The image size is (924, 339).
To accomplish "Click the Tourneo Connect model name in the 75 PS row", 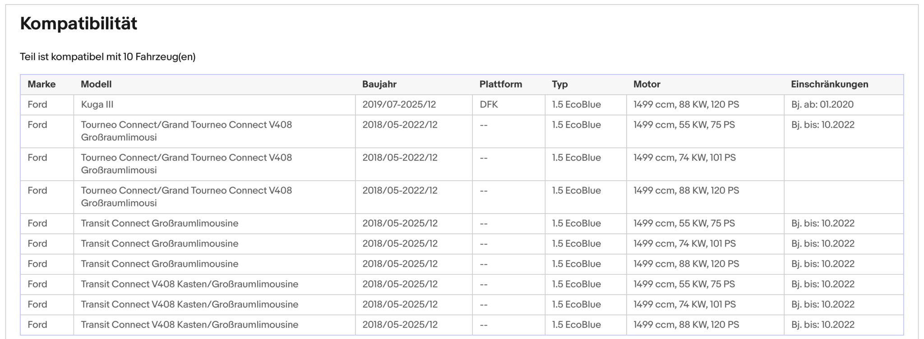I will [186, 131].
